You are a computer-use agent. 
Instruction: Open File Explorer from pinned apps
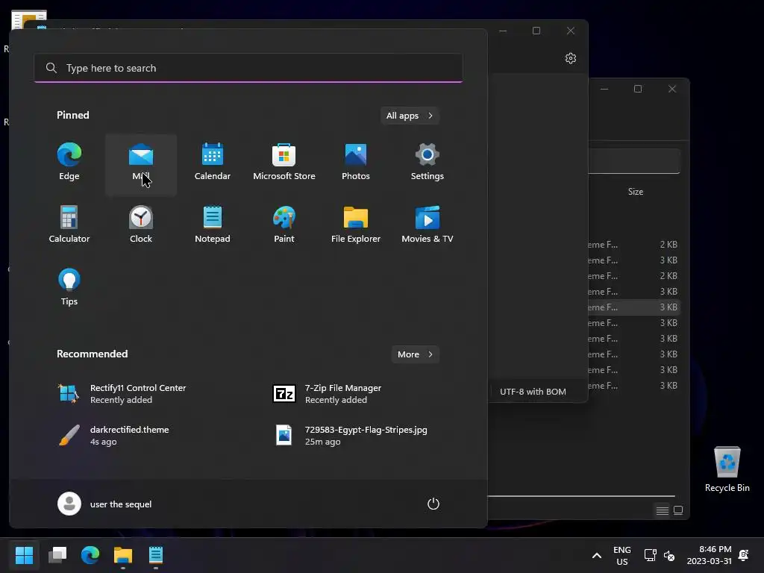[356, 225]
